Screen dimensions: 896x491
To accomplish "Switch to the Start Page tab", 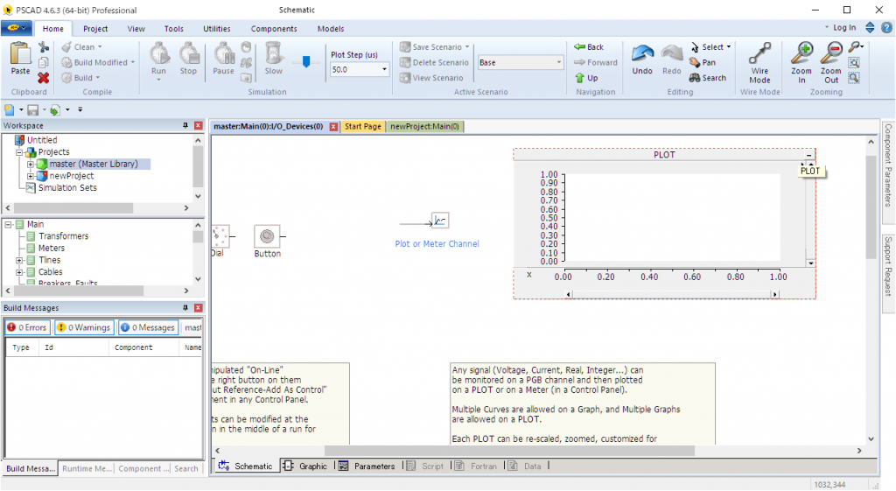I will [362, 127].
